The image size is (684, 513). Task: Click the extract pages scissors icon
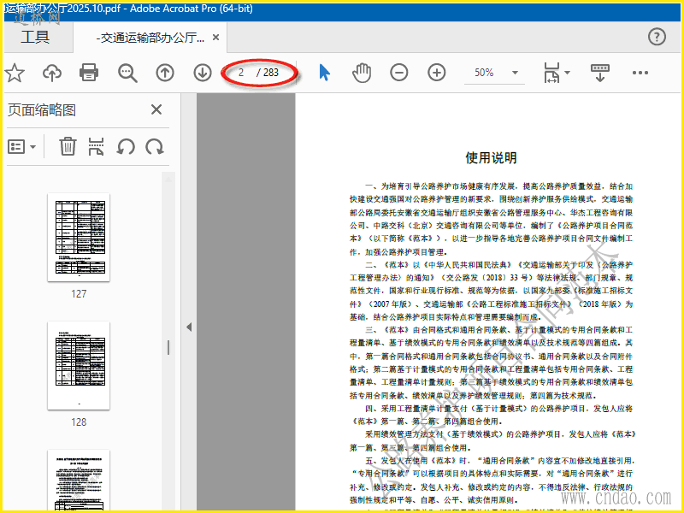click(x=96, y=146)
